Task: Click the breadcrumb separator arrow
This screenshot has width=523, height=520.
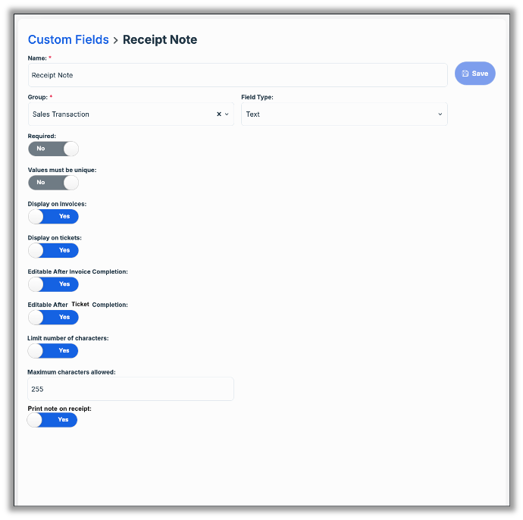Action: [116, 40]
